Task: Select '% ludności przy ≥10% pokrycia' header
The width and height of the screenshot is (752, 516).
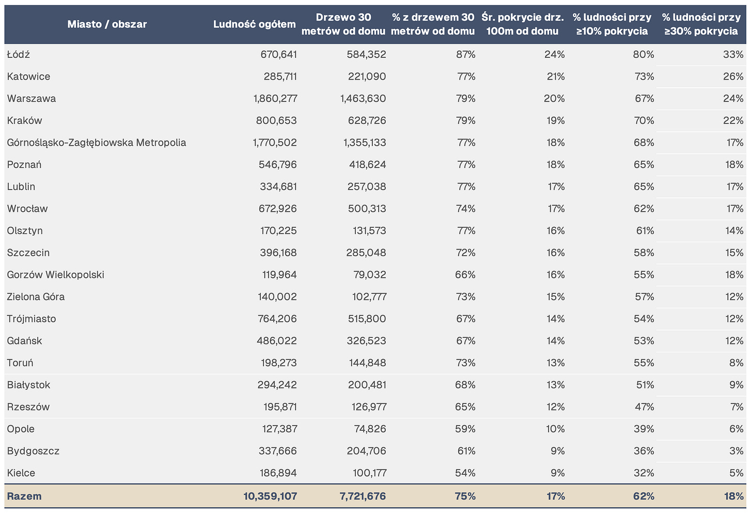Action: coord(612,24)
